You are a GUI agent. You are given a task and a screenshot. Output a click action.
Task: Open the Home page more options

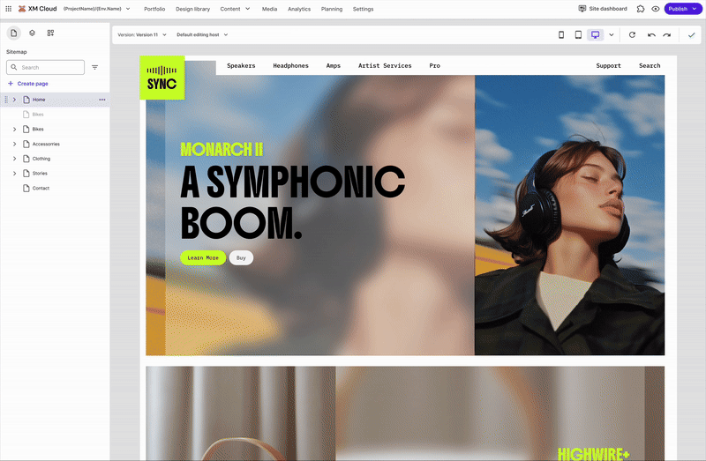102,100
